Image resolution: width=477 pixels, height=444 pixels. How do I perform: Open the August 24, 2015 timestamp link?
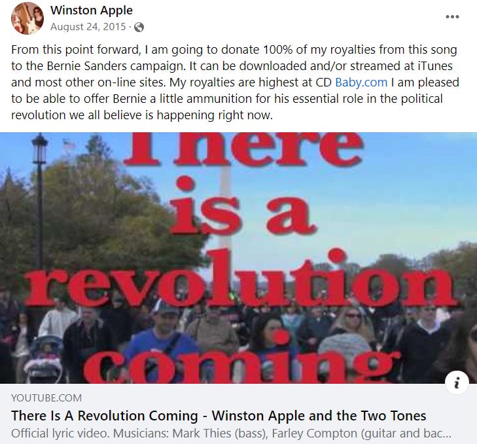88,27
